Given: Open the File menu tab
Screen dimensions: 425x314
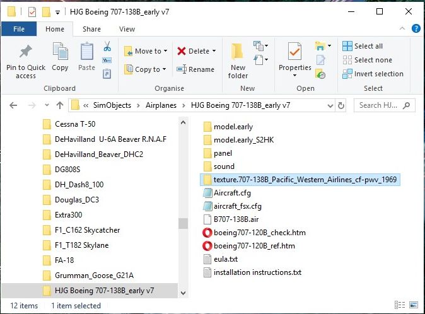Looking at the screenshot, I should pyautogui.click(x=19, y=29).
